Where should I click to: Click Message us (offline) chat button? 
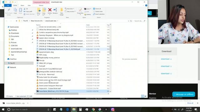pyautogui.click(x=184, y=94)
